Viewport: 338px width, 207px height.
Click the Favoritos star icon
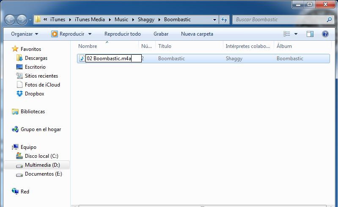(15, 49)
